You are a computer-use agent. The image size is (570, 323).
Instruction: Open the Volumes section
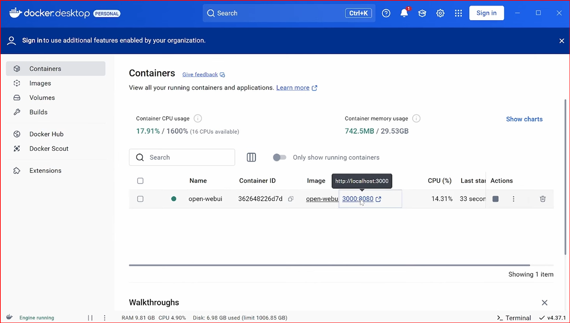tap(55, 98)
